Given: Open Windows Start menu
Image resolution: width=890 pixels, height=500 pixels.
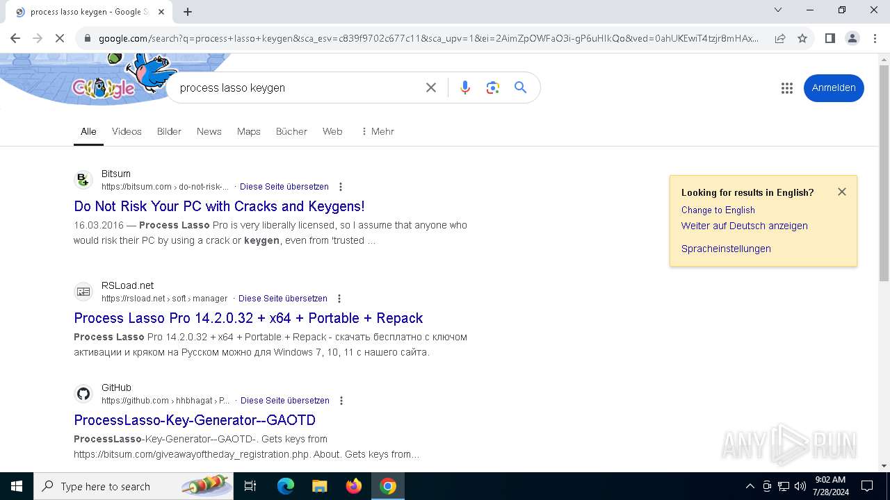Looking at the screenshot, I should 17,486.
